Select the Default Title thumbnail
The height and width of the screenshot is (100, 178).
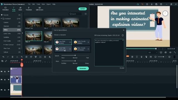(x=34, y=22)
